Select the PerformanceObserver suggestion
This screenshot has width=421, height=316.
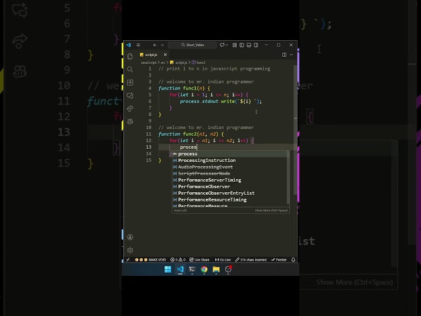(230, 186)
